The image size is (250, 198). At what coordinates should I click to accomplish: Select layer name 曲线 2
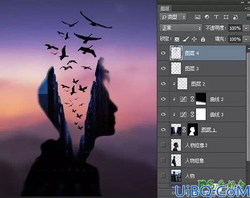217,99
